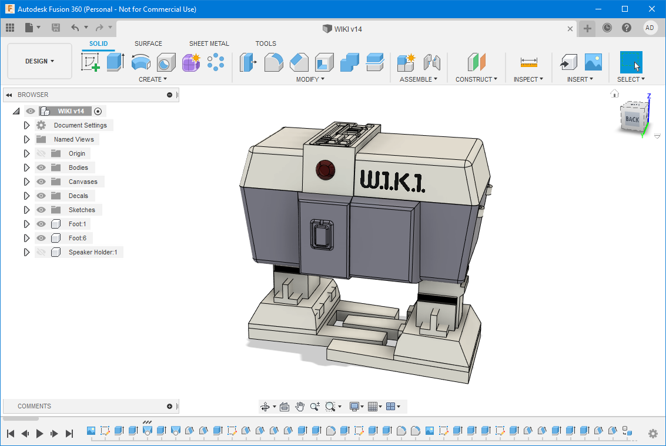Save the document with the floppy icon
This screenshot has height=446, width=666.
(56, 28)
